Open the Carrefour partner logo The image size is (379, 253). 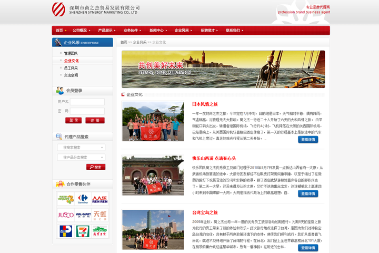point(83,199)
